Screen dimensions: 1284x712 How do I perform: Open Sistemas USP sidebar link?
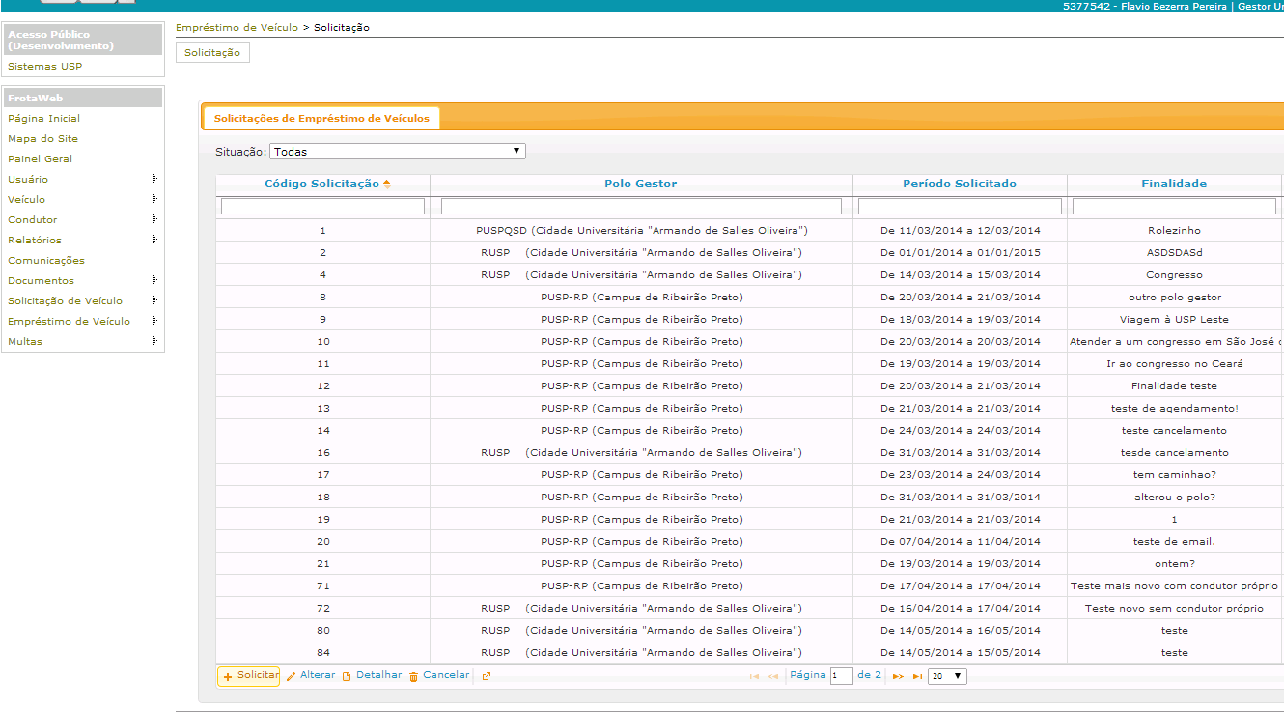click(44, 67)
